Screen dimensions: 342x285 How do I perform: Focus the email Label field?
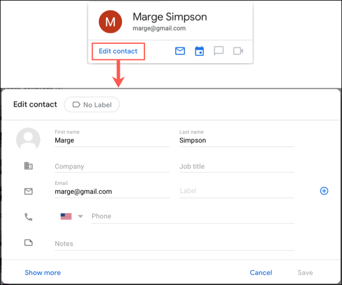pos(236,191)
